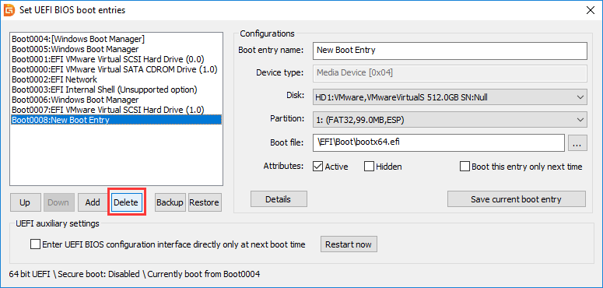Screen dimensions: 603x288
Task: Click the Boot entry name field
Action: (x=450, y=51)
